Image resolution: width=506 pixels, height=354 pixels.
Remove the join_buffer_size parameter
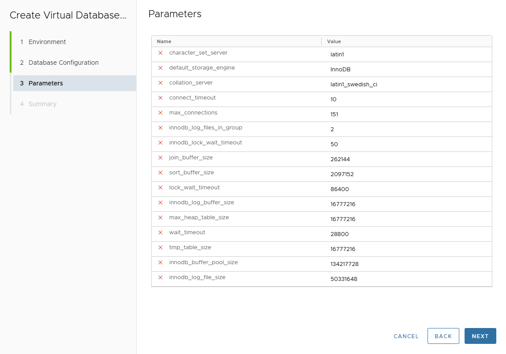(160, 158)
